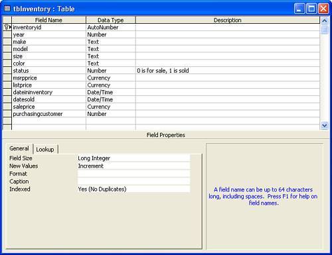Screen dimensions: 332x255
Task: Click the color field name cell
Action: point(48,64)
